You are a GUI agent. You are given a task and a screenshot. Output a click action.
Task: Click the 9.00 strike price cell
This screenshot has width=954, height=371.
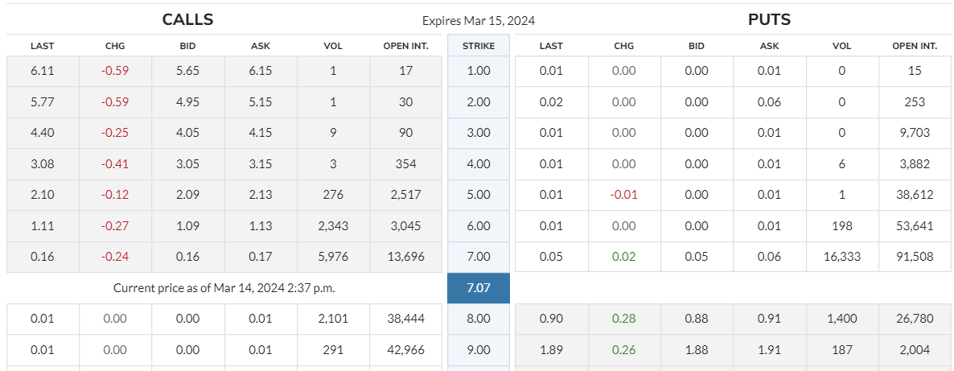point(479,350)
